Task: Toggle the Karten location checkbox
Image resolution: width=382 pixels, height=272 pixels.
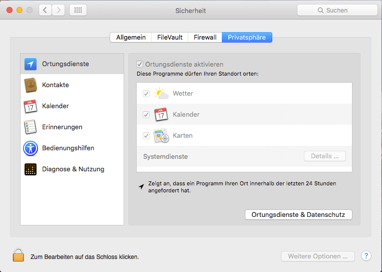Action: click(x=146, y=136)
